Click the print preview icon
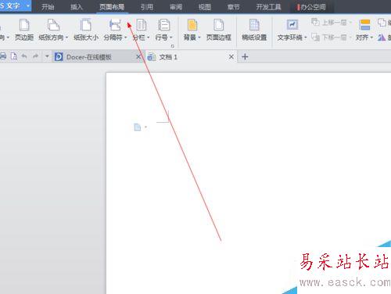The width and height of the screenshot is (391, 294). (x=13, y=56)
